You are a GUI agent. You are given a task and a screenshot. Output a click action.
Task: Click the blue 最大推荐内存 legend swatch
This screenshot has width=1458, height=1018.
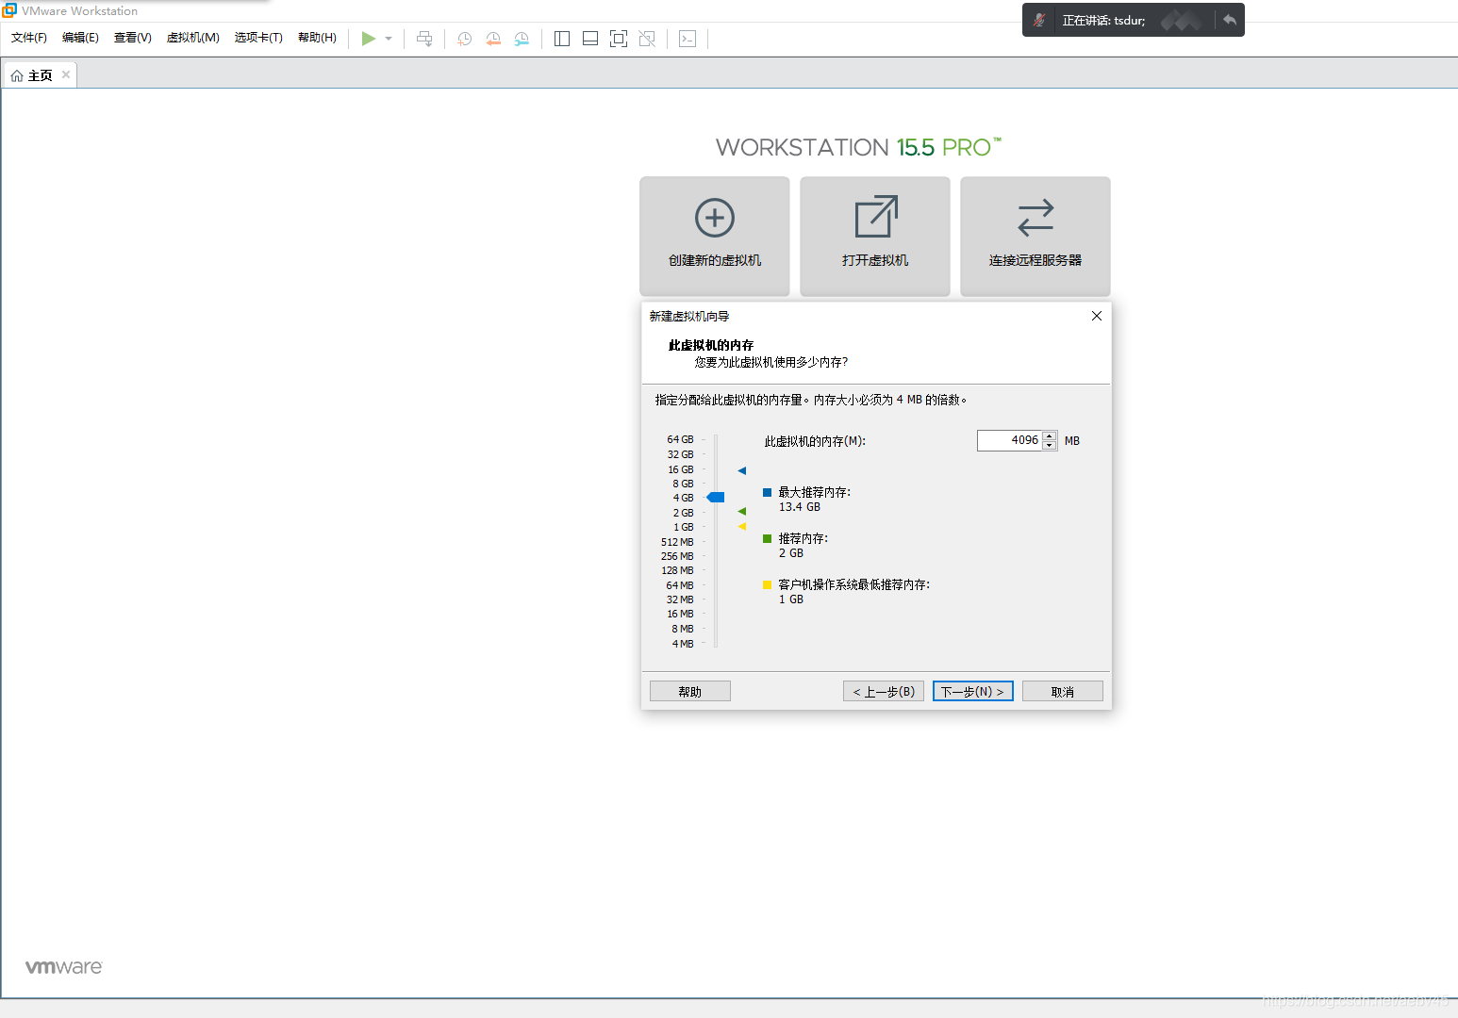[x=767, y=492]
